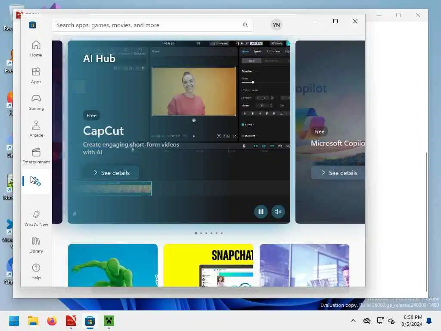Select the AI Hub sidebar icon

36,181
